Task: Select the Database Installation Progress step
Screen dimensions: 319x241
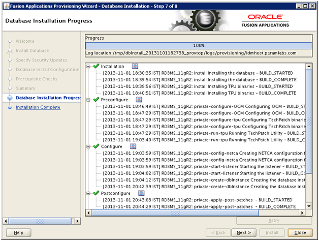Action: (48, 98)
